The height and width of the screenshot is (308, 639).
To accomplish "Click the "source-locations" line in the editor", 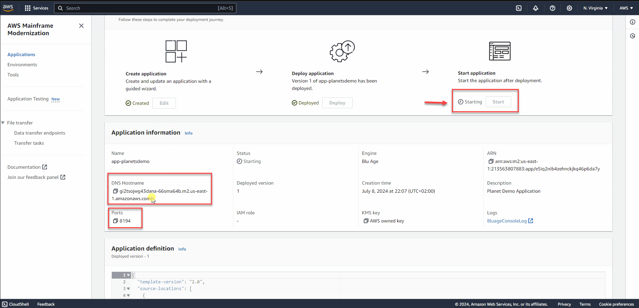I will (164, 289).
